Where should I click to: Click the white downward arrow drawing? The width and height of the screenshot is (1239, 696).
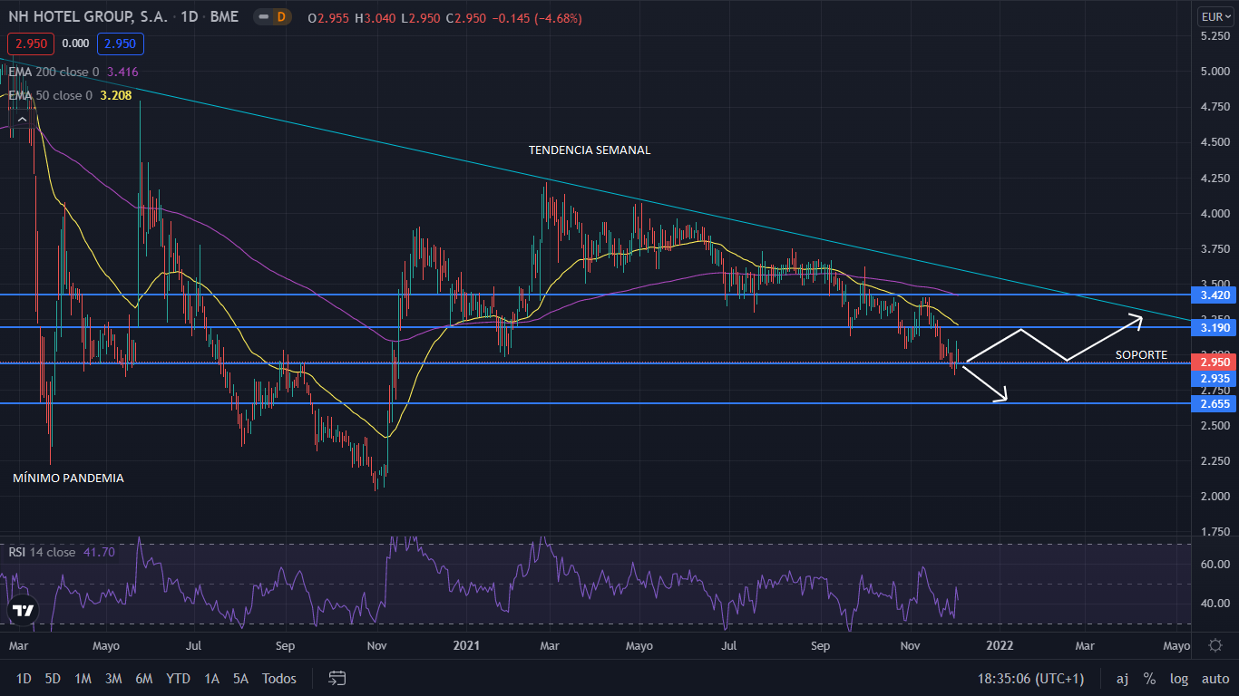point(986,382)
